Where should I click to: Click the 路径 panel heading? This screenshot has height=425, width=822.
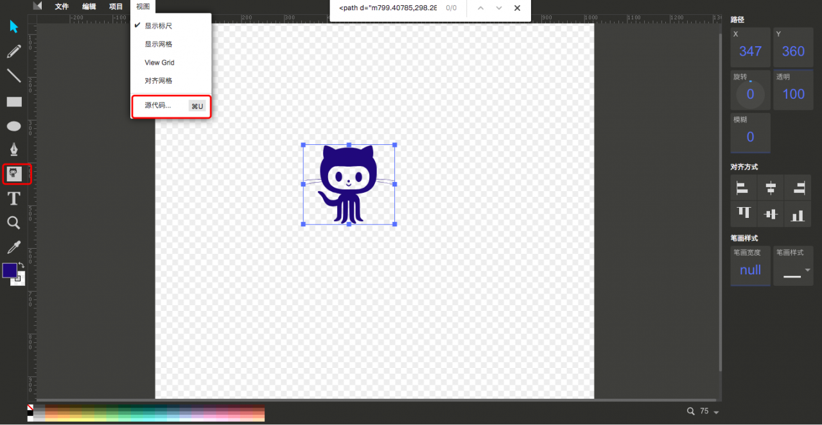coord(737,20)
